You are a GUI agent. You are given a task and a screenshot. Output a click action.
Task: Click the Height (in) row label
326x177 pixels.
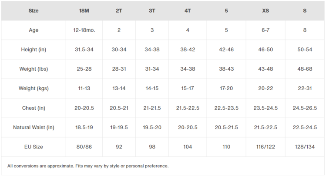[33, 49]
